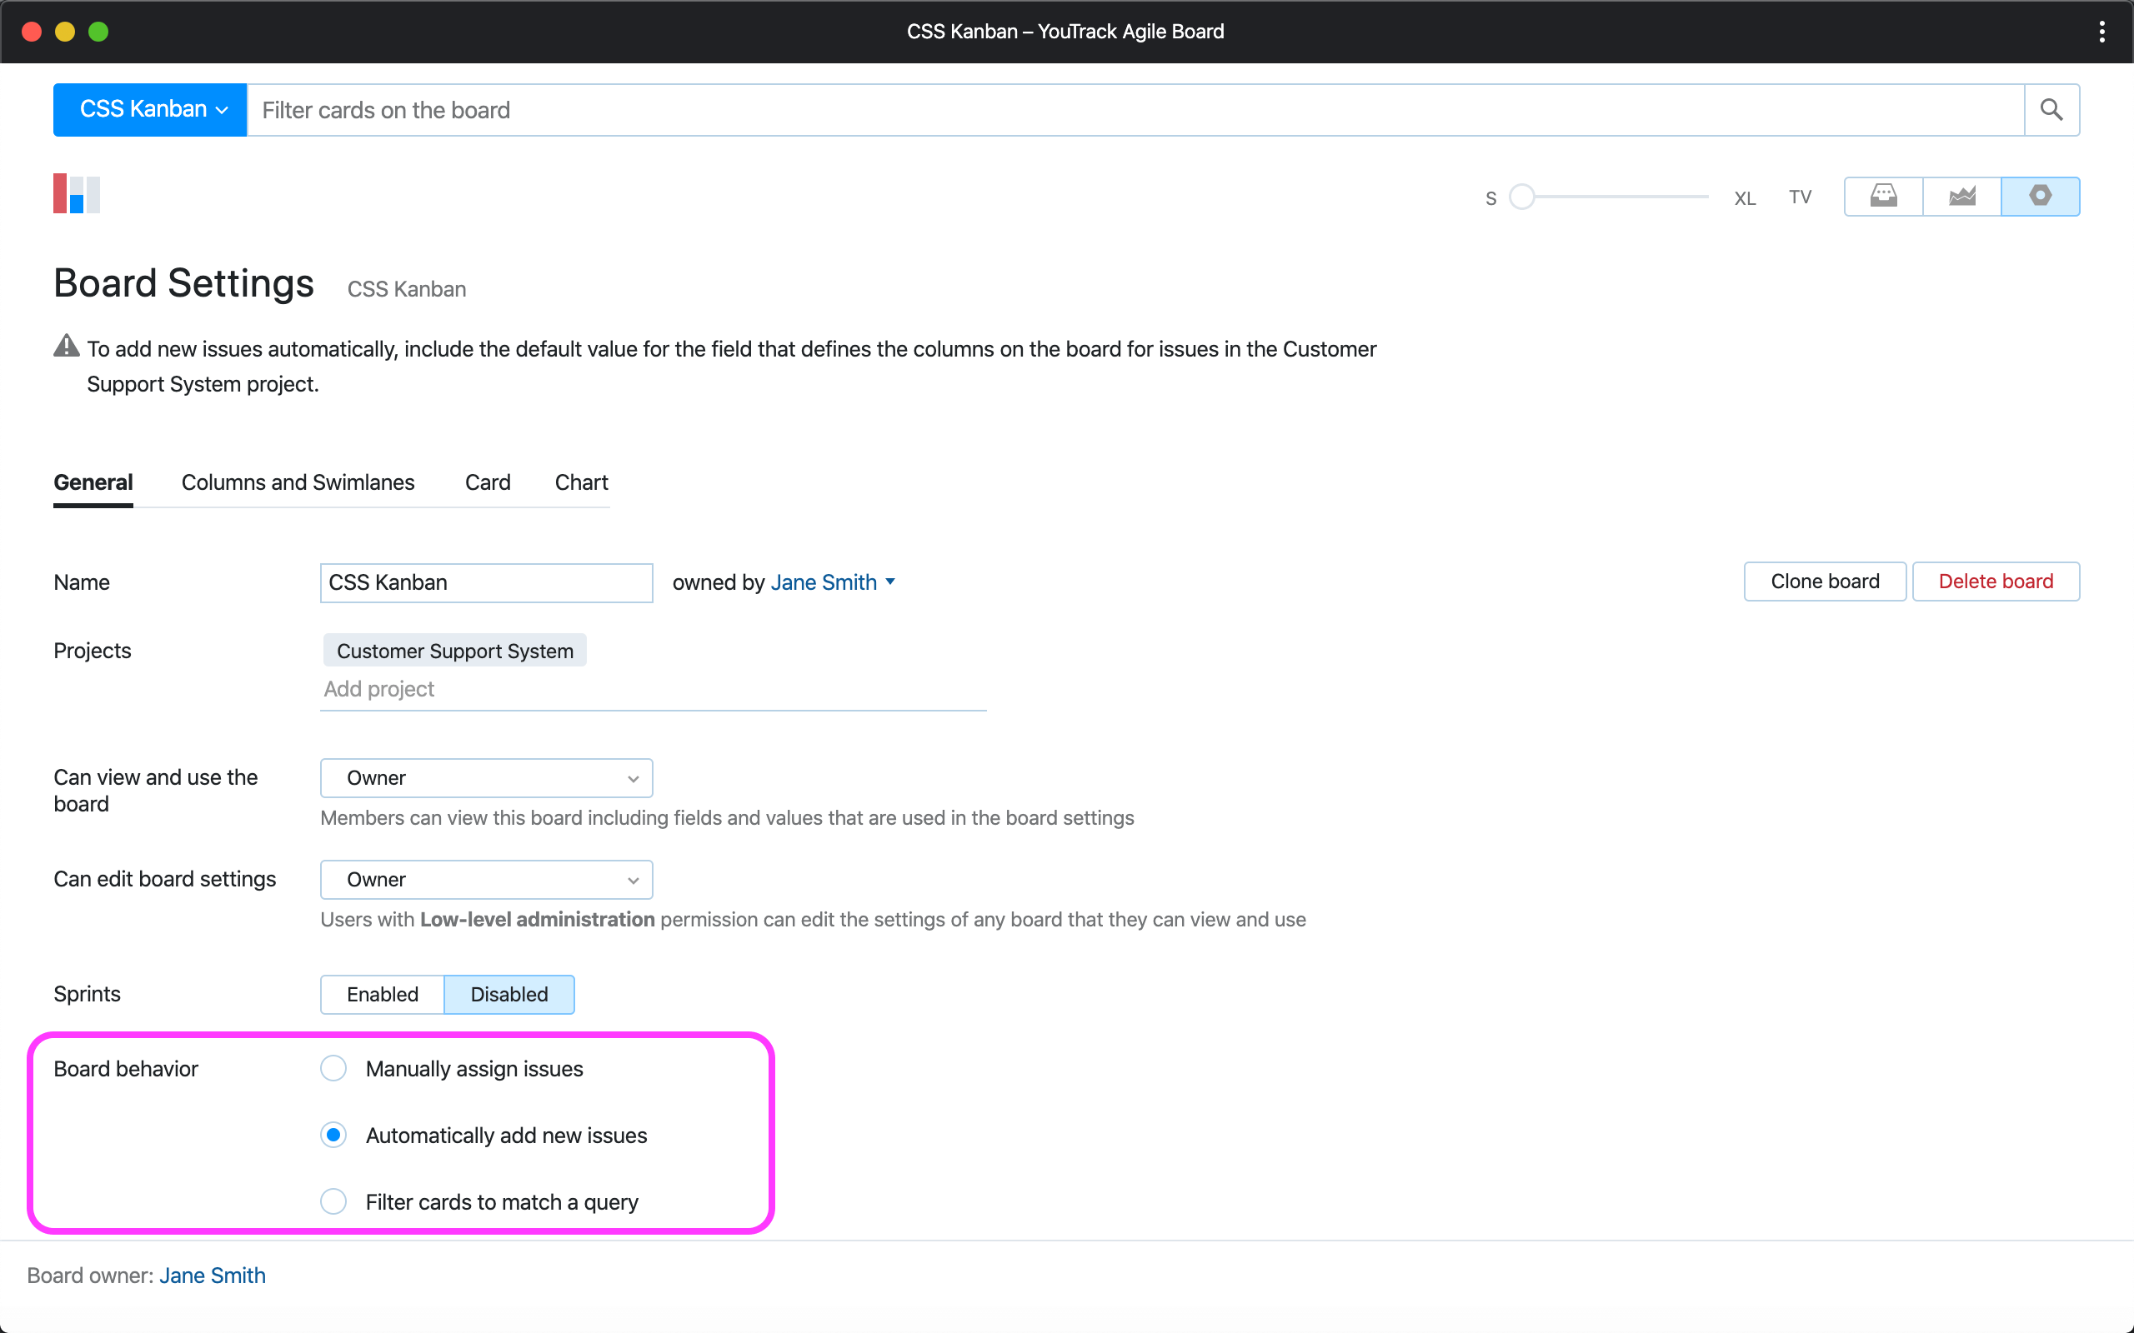Switch to TV mode
The height and width of the screenshot is (1333, 2134).
coord(1800,197)
